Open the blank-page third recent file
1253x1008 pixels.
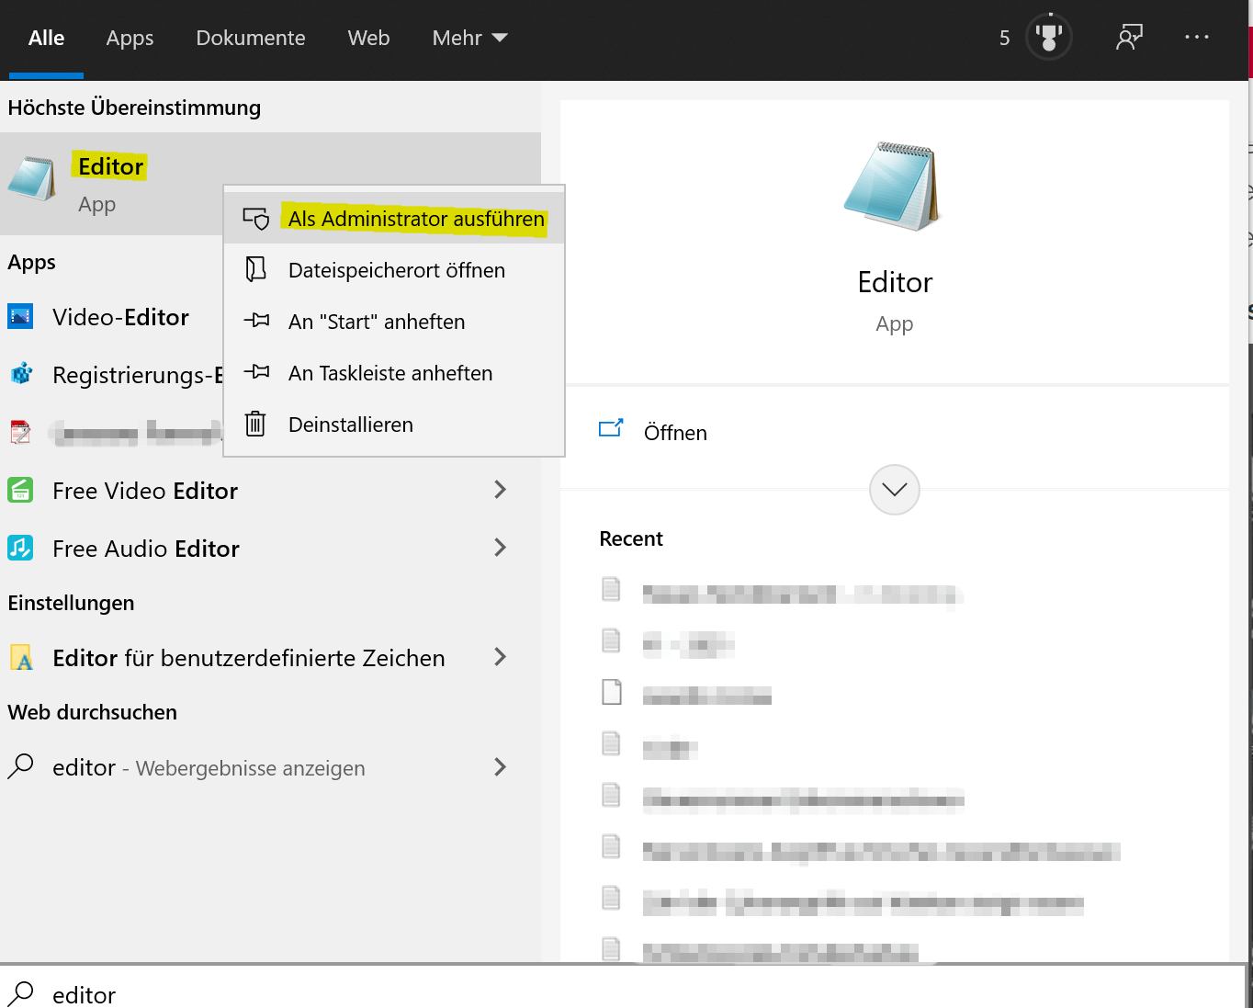686,694
